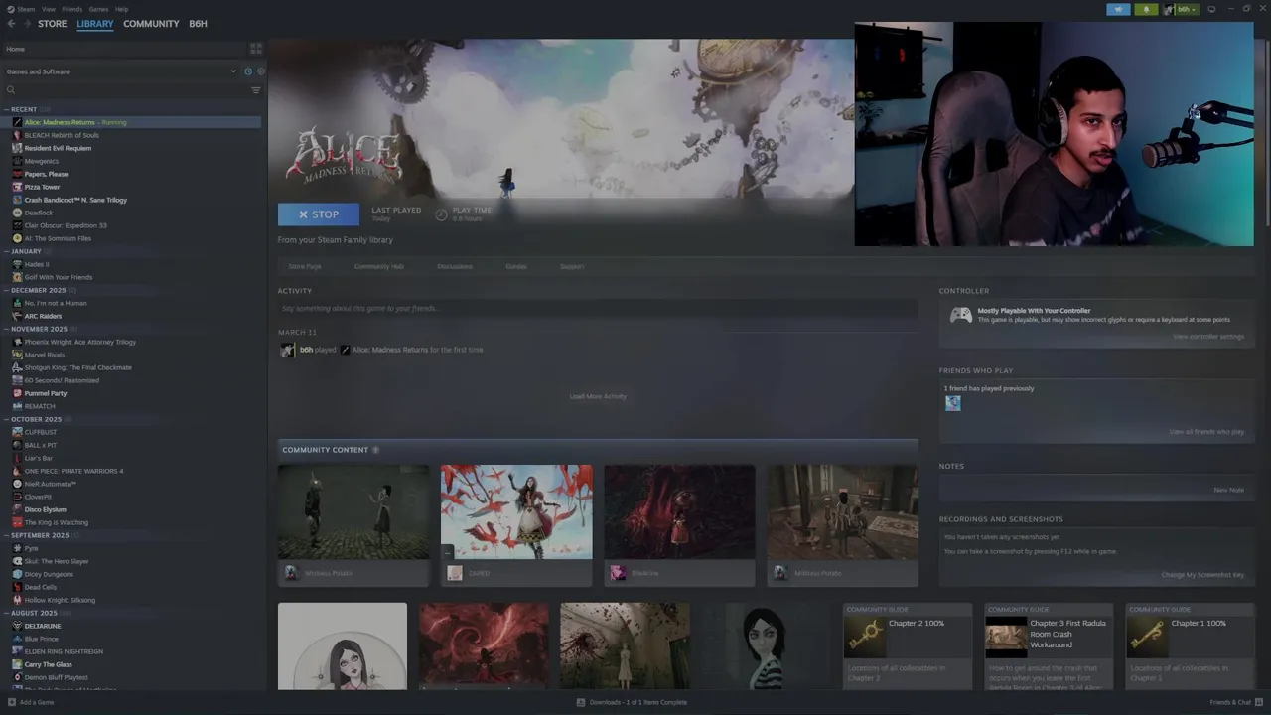This screenshot has width=1271, height=715.
Task: Create a New Note
Action: 1228,490
